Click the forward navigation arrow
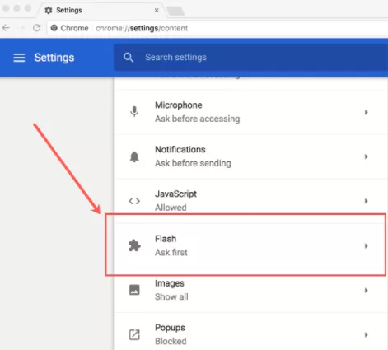 point(21,28)
